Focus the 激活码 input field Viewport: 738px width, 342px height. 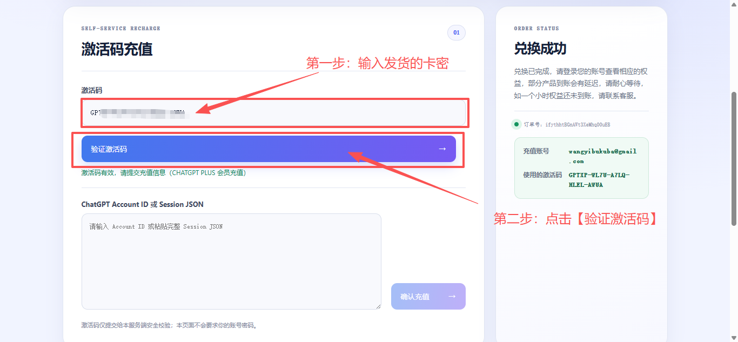coord(273,113)
